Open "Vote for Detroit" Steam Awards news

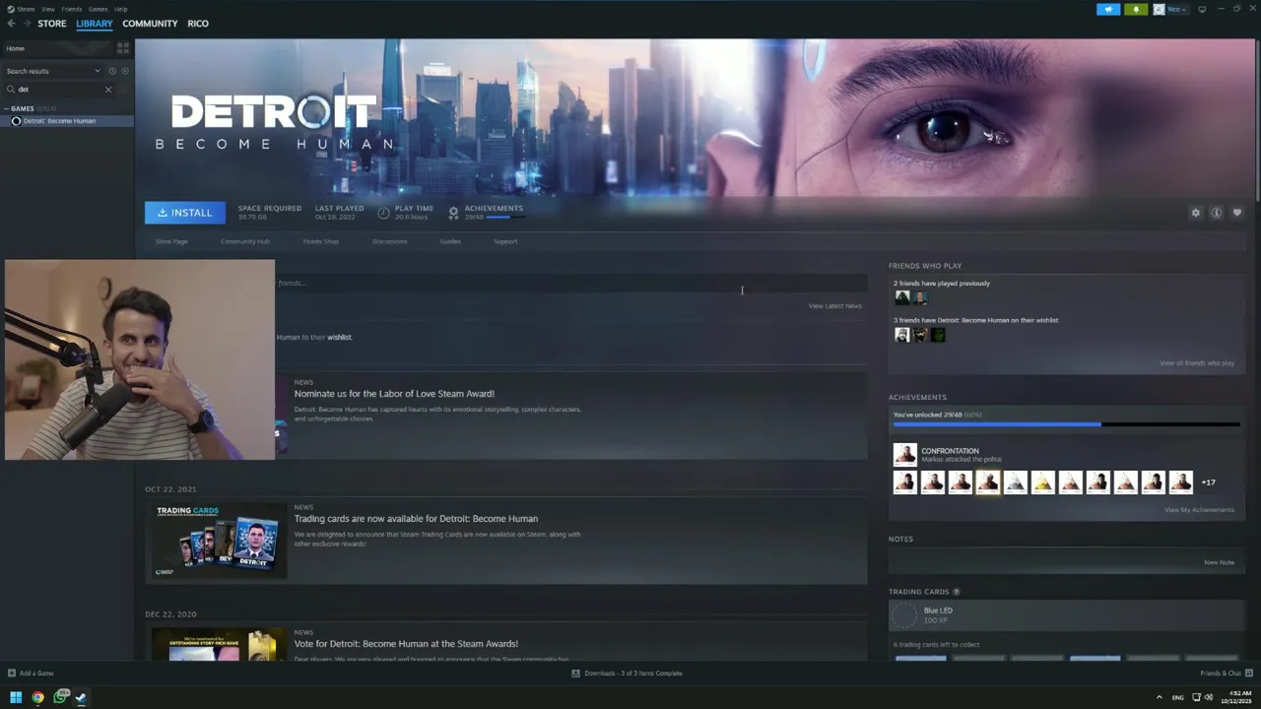(x=406, y=644)
